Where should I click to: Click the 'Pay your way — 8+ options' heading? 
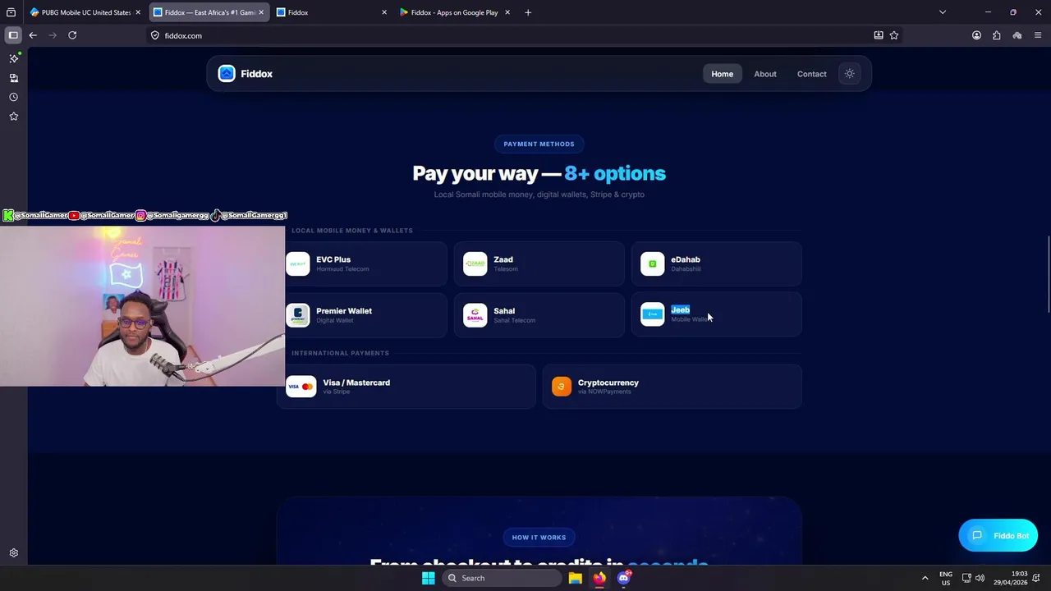pyautogui.click(x=539, y=173)
